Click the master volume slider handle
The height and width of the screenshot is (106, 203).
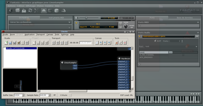click(x=86, y=18)
